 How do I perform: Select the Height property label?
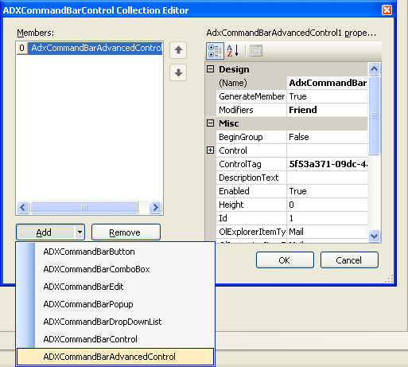[251, 205]
